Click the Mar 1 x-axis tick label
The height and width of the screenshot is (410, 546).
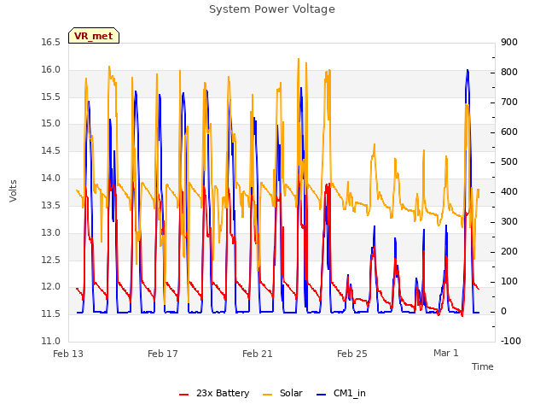click(x=446, y=353)
